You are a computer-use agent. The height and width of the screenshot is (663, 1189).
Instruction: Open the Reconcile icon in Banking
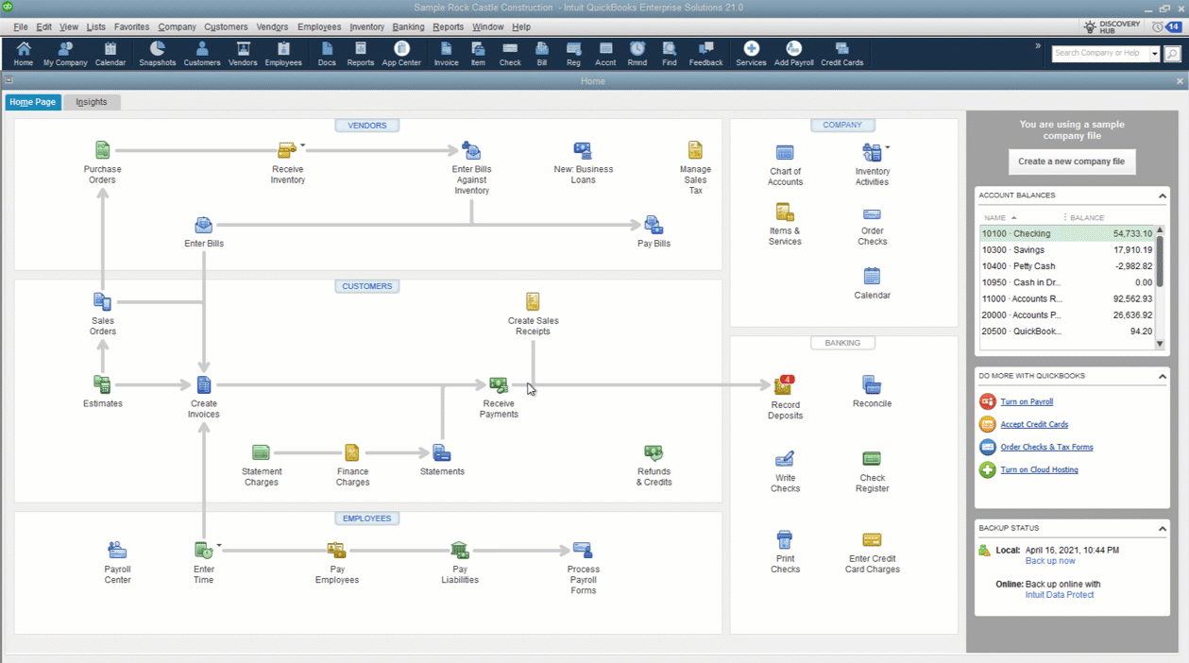pos(872,384)
